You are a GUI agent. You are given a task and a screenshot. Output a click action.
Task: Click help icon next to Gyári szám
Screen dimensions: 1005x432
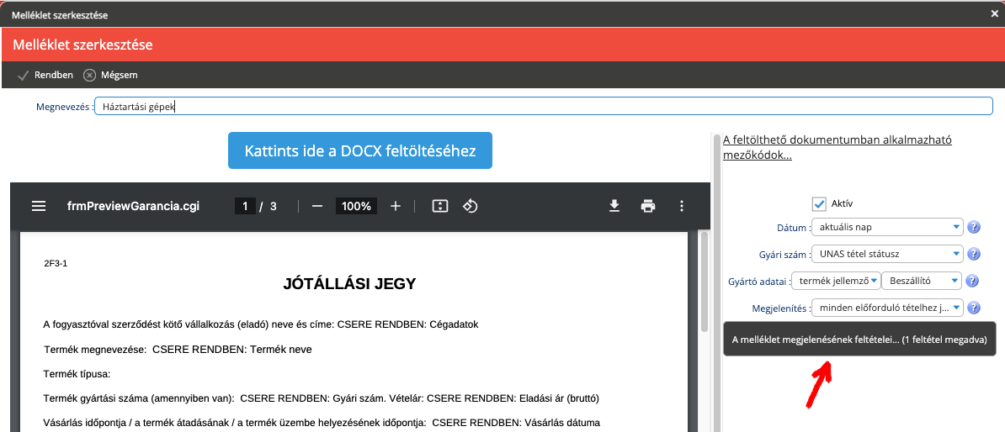point(974,254)
